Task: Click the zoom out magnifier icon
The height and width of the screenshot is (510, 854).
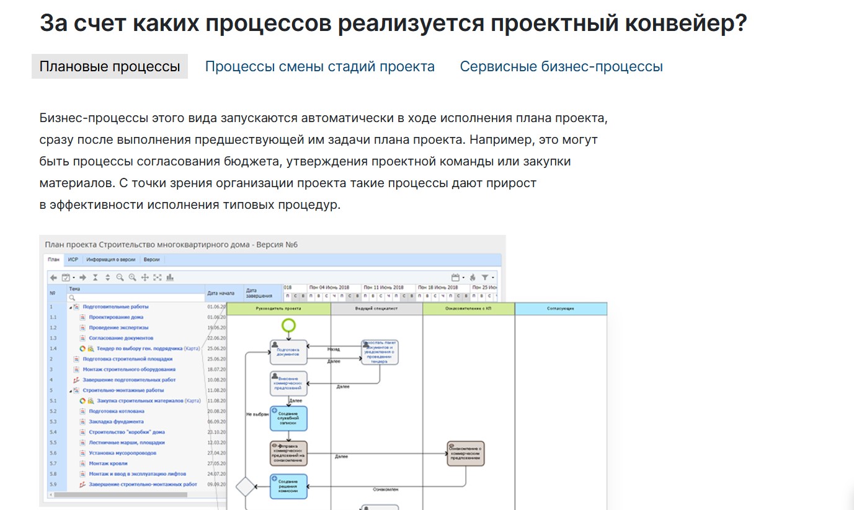Action: point(120,278)
